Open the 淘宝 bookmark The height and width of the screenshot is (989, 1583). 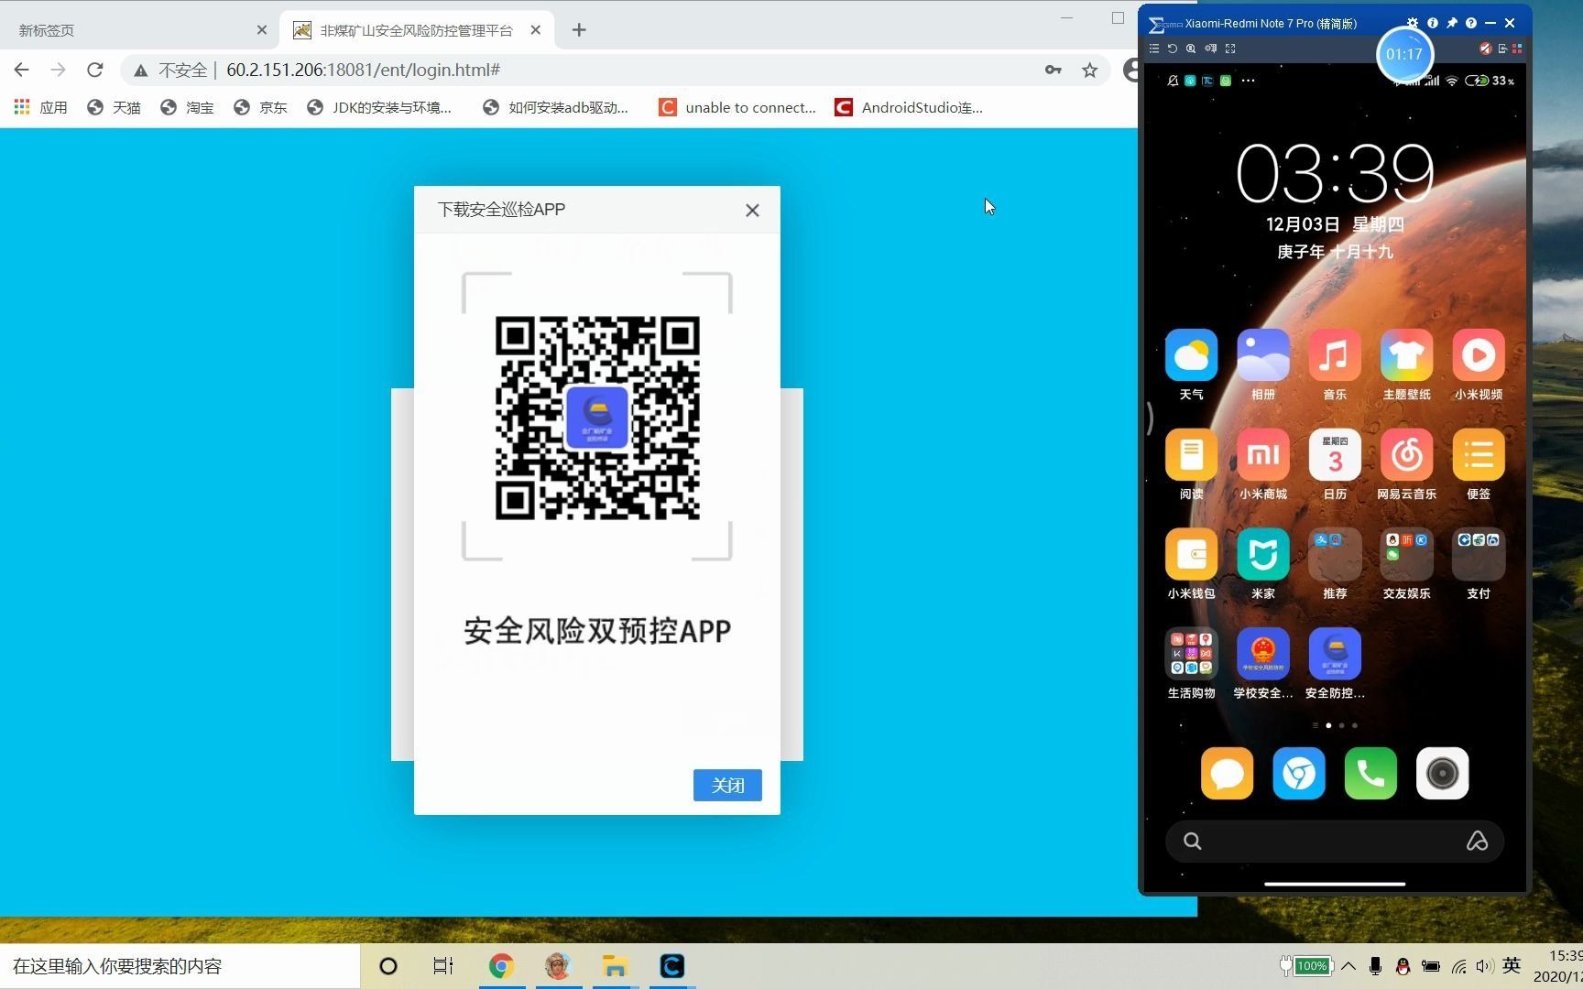click(187, 107)
